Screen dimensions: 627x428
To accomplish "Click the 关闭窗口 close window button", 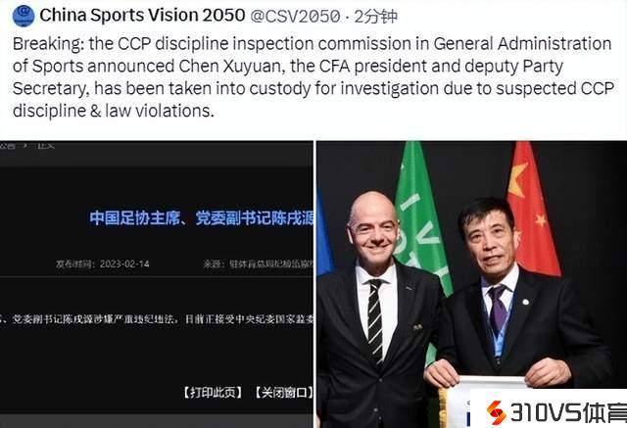I will click(283, 393).
